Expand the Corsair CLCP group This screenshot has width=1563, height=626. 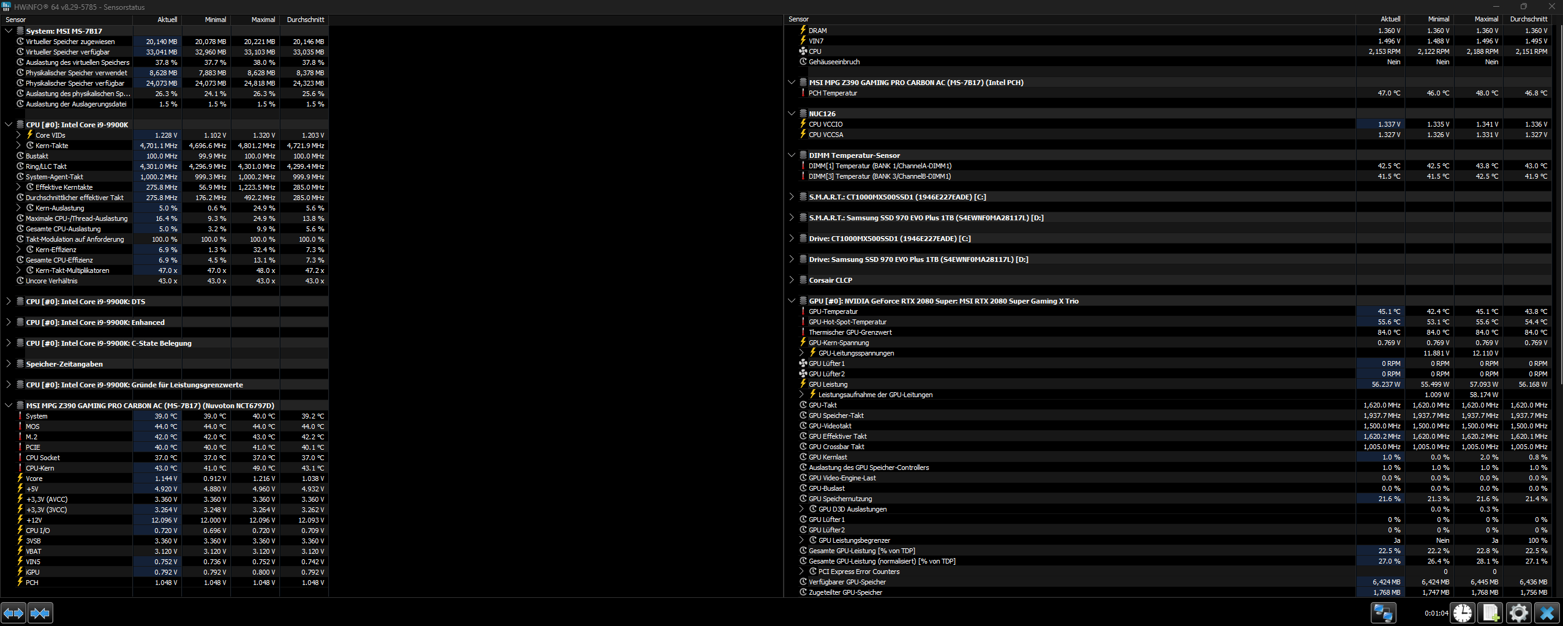pyautogui.click(x=792, y=280)
